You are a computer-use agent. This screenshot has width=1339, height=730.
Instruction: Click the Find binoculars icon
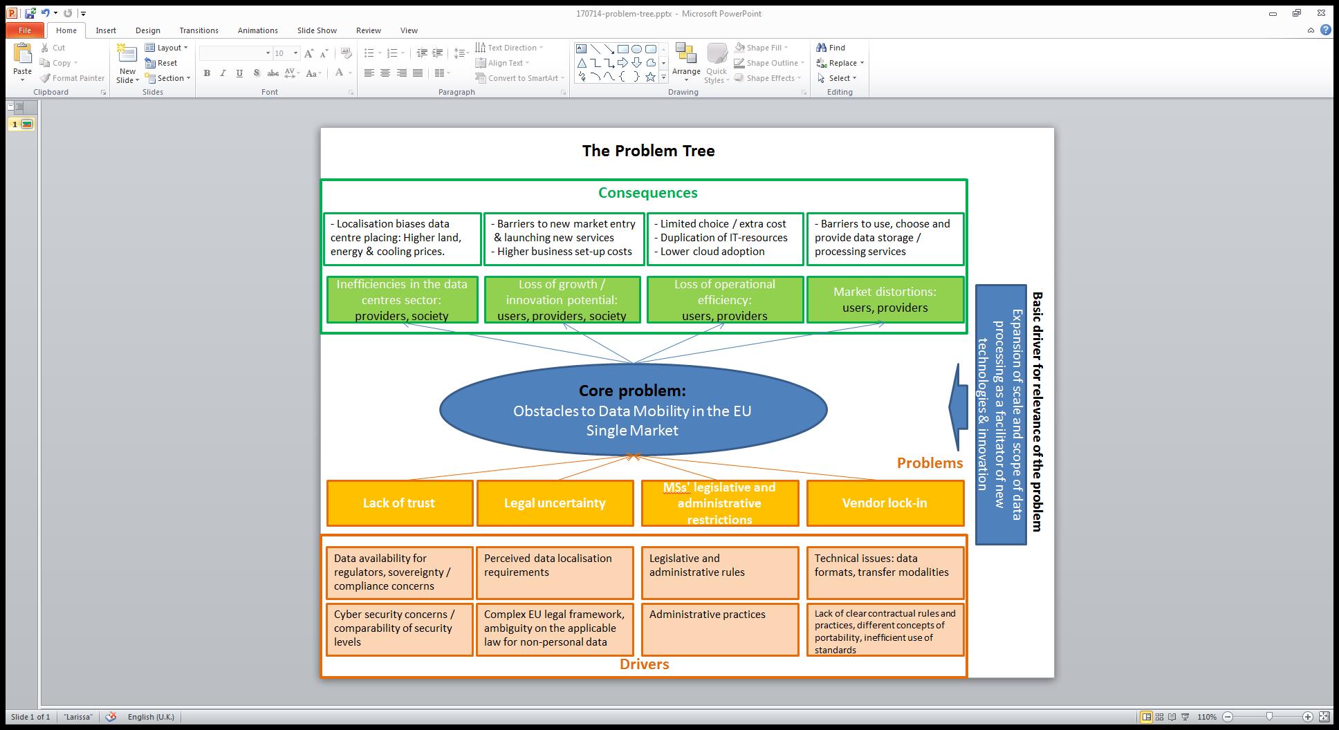click(822, 48)
